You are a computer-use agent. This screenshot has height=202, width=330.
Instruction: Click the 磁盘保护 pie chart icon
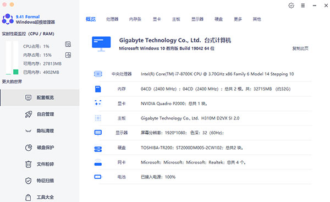coord(29,148)
